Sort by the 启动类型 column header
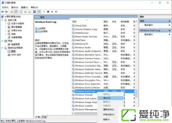This screenshot has width=172, height=123. pos(125,22)
